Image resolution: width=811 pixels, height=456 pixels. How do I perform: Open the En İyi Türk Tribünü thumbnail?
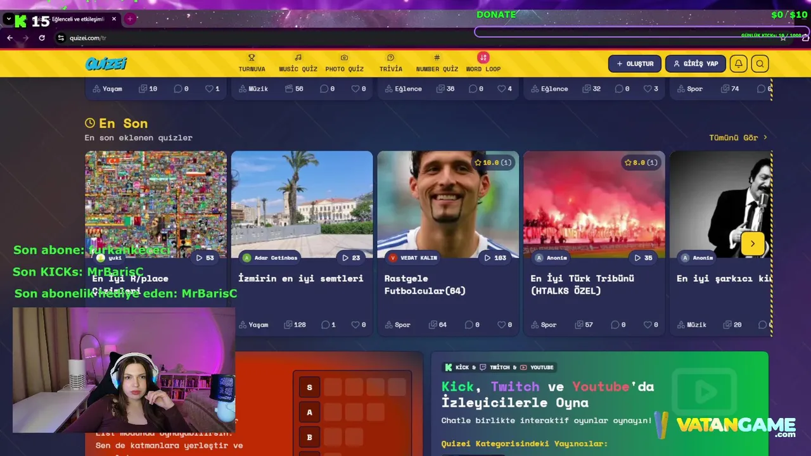[594, 204]
